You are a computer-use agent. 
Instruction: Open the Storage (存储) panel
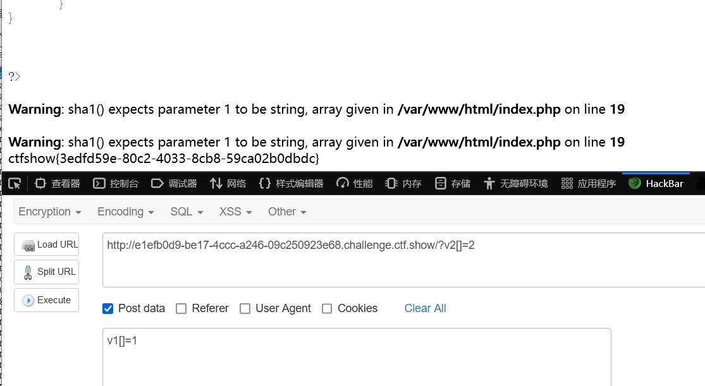point(453,183)
